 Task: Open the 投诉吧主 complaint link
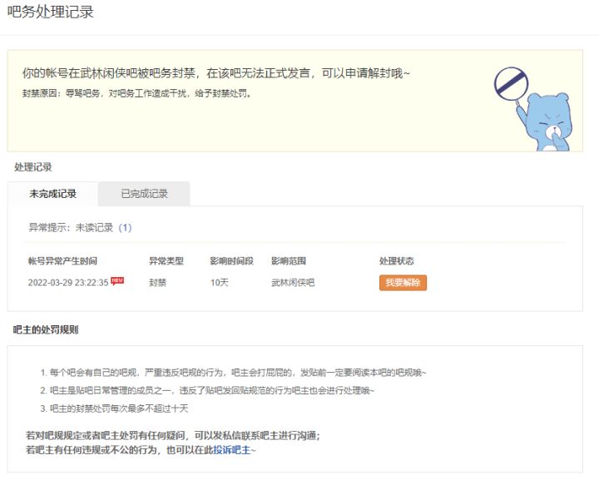tap(231, 450)
